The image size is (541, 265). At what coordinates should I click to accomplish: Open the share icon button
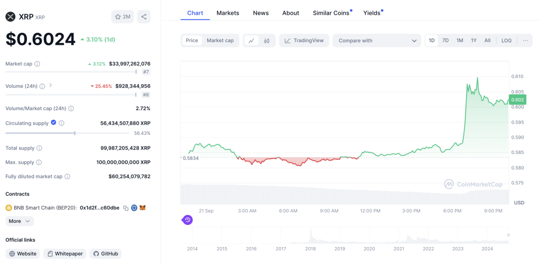coord(144,16)
